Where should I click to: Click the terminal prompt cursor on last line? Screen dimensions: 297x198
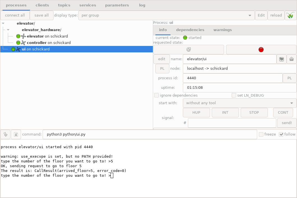click(112, 176)
